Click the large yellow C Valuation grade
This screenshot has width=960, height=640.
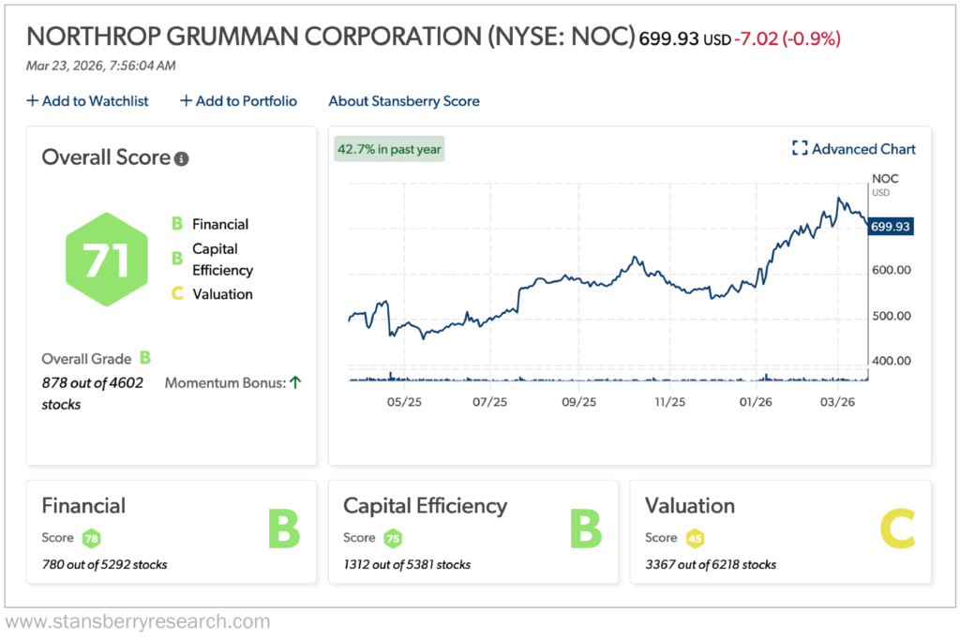[896, 529]
